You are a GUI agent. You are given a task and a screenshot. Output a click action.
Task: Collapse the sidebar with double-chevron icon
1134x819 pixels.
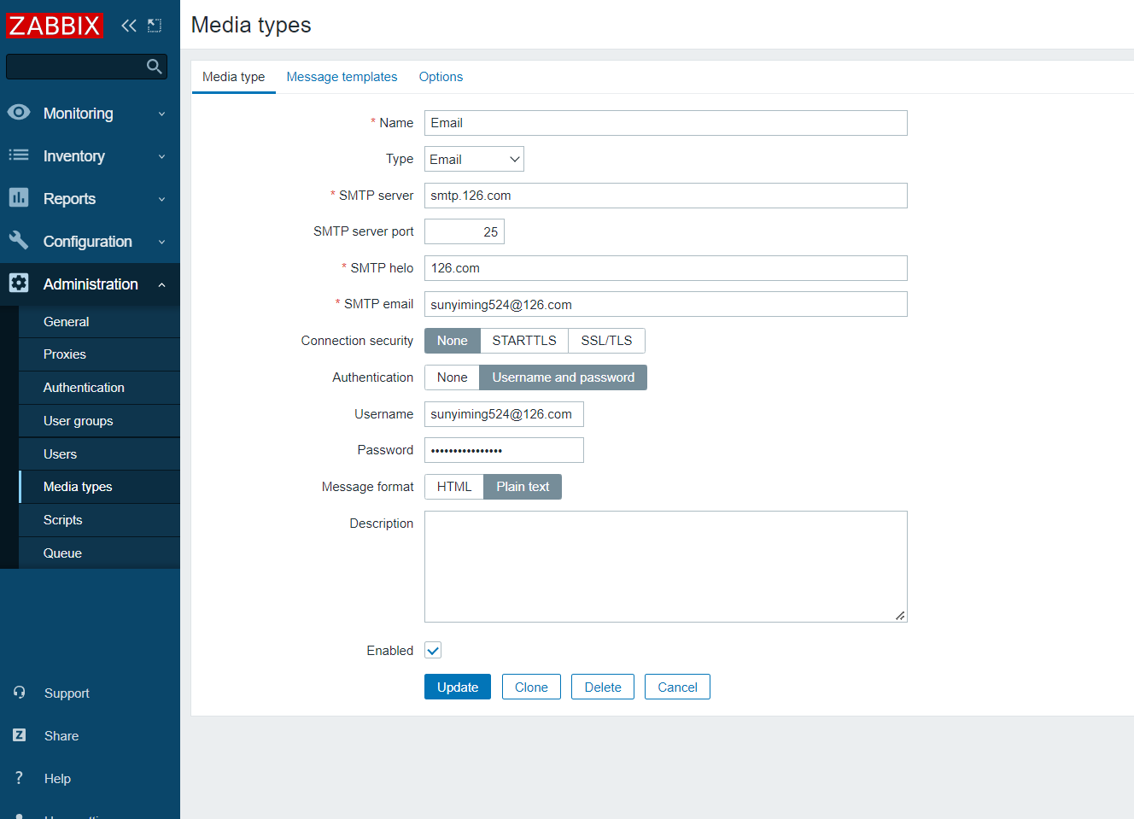pyautogui.click(x=129, y=26)
